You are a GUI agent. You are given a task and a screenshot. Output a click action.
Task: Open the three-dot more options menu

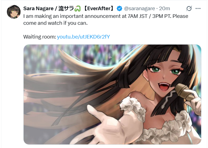click(198, 9)
